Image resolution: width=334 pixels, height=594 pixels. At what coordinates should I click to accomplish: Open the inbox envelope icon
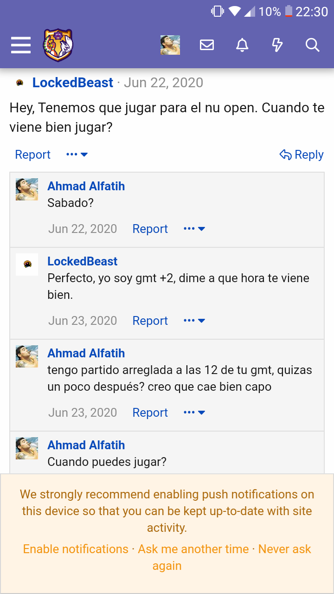207,45
